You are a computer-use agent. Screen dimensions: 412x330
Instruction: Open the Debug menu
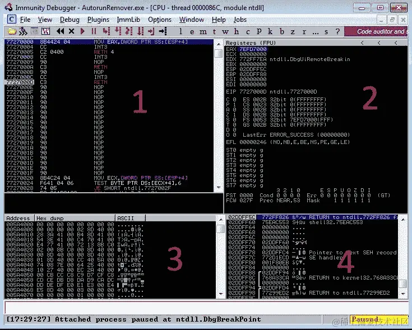pyautogui.click(x=70, y=20)
